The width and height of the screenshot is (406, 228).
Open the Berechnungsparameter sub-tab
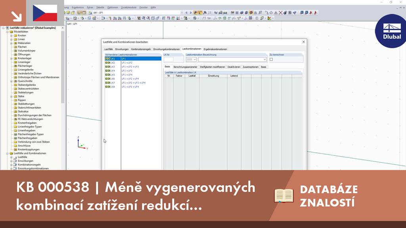click(186, 67)
